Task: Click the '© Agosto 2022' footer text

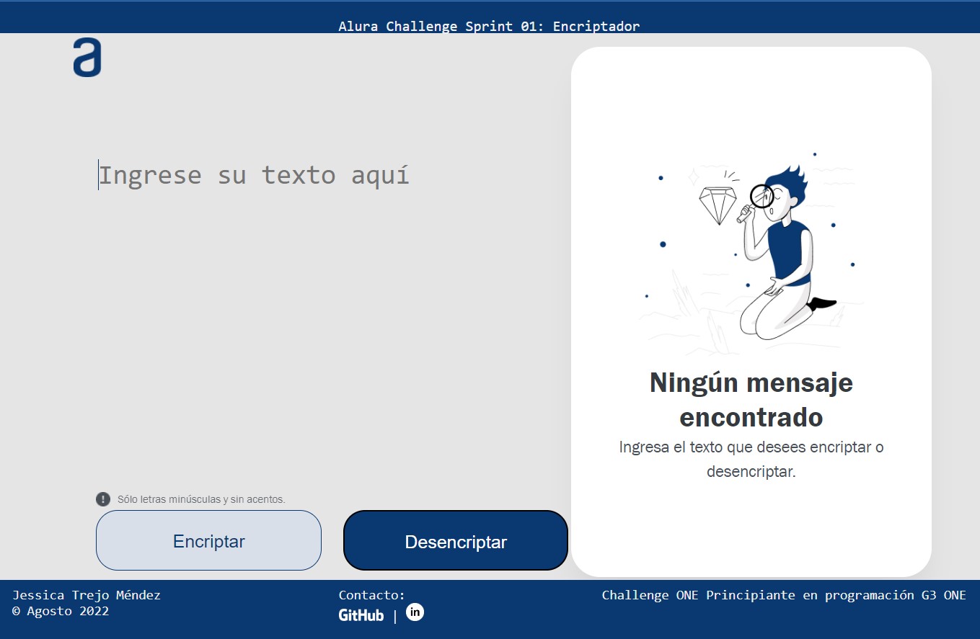Action: [x=61, y=611]
